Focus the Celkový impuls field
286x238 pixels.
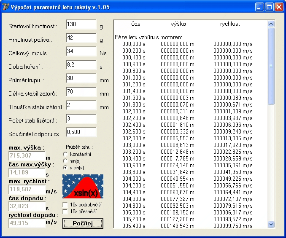pyautogui.click(x=81, y=52)
